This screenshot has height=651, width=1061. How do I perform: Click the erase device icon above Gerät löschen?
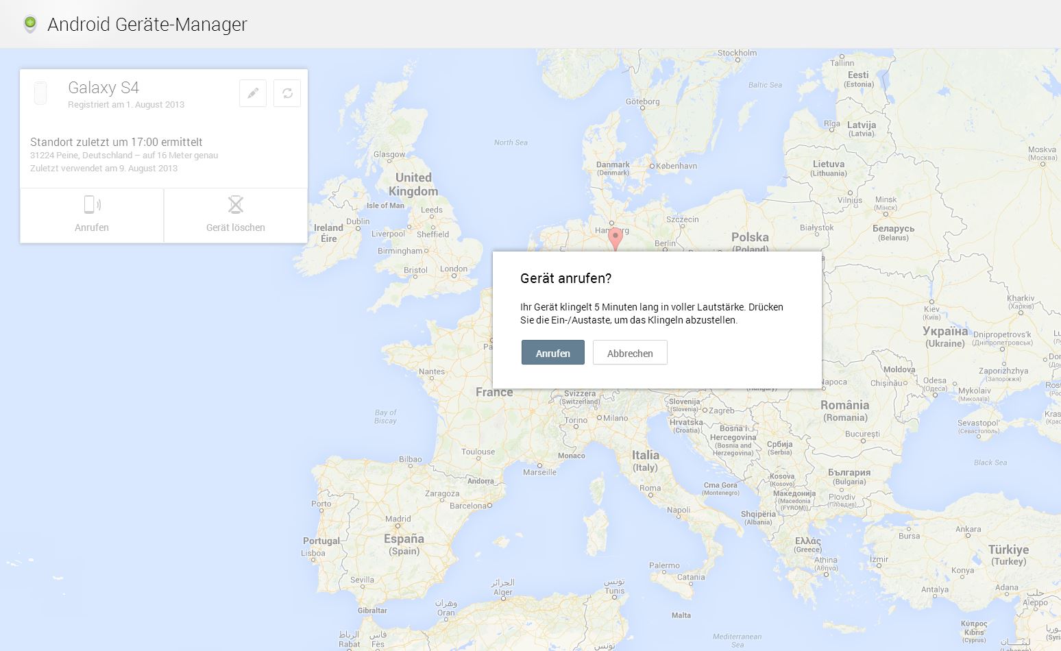pyautogui.click(x=236, y=204)
